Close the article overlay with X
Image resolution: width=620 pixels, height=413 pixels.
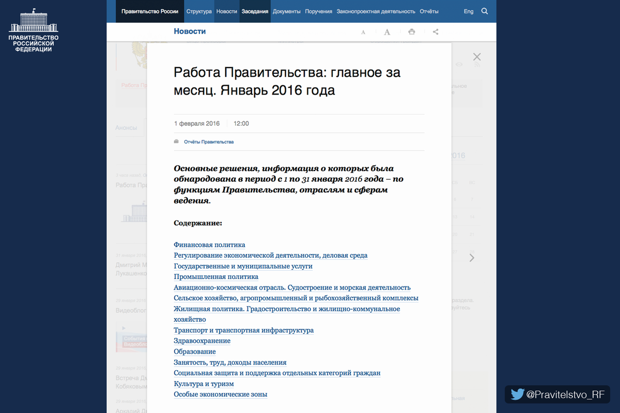pyautogui.click(x=477, y=57)
